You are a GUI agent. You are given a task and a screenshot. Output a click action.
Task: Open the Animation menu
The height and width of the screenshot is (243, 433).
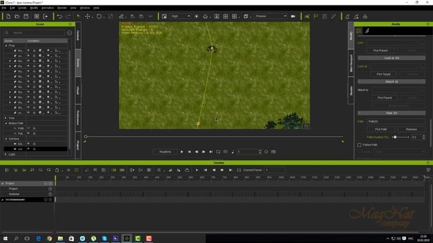pyautogui.click(x=47, y=8)
